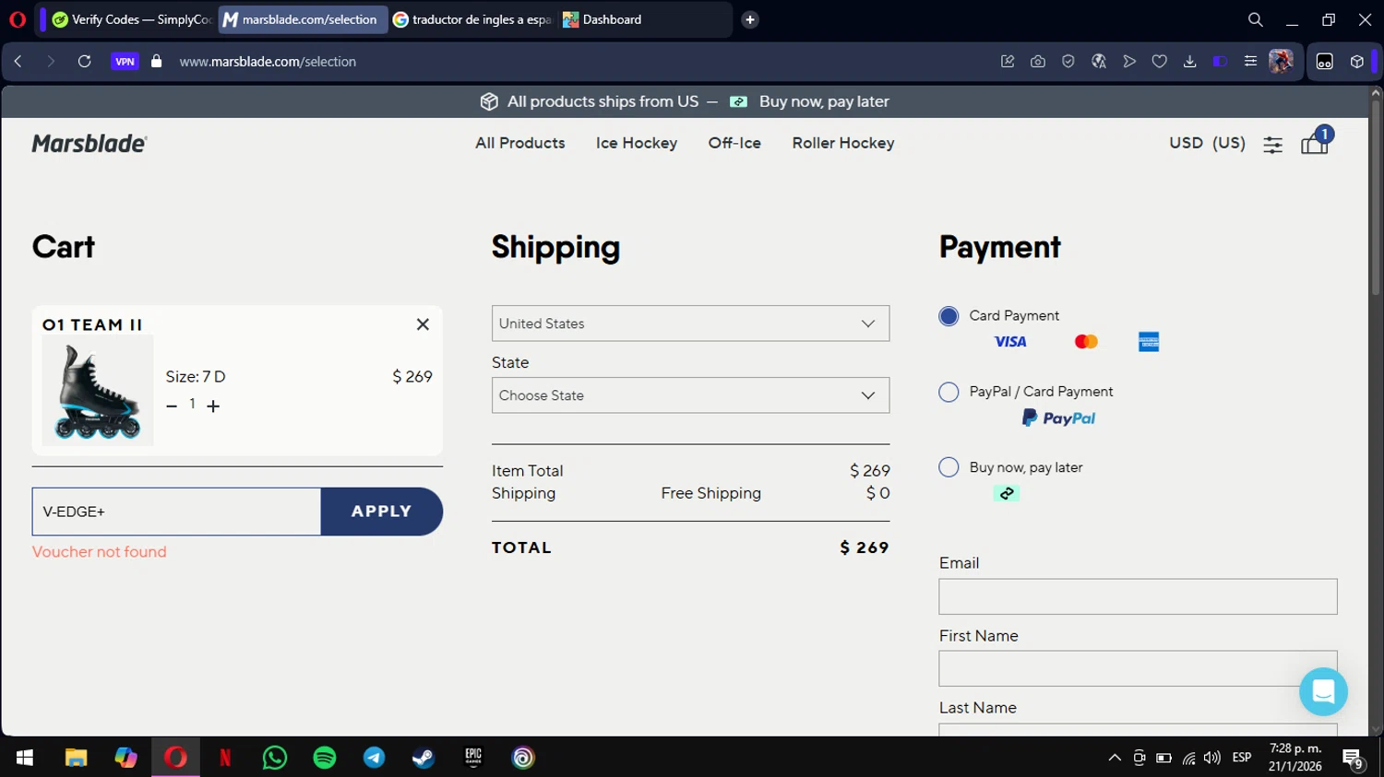Open browser downloads icon
Image resolution: width=1384 pixels, height=777 pixels.
tap(1189, 61)
